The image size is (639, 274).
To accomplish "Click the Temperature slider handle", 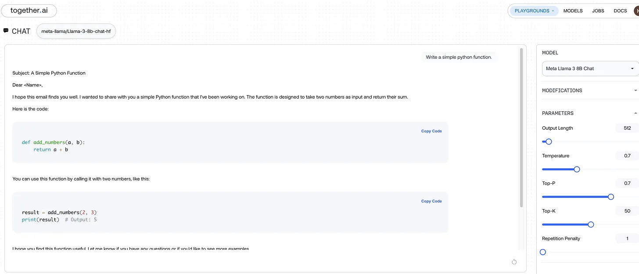I will (577, 169).
